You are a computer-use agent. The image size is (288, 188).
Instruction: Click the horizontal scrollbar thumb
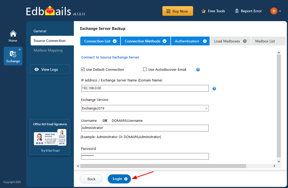tap(163, 166)
